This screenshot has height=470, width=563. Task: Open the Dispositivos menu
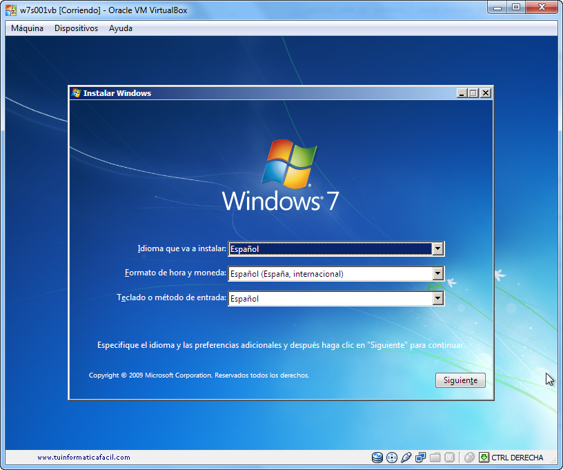[x=76, y=28]
